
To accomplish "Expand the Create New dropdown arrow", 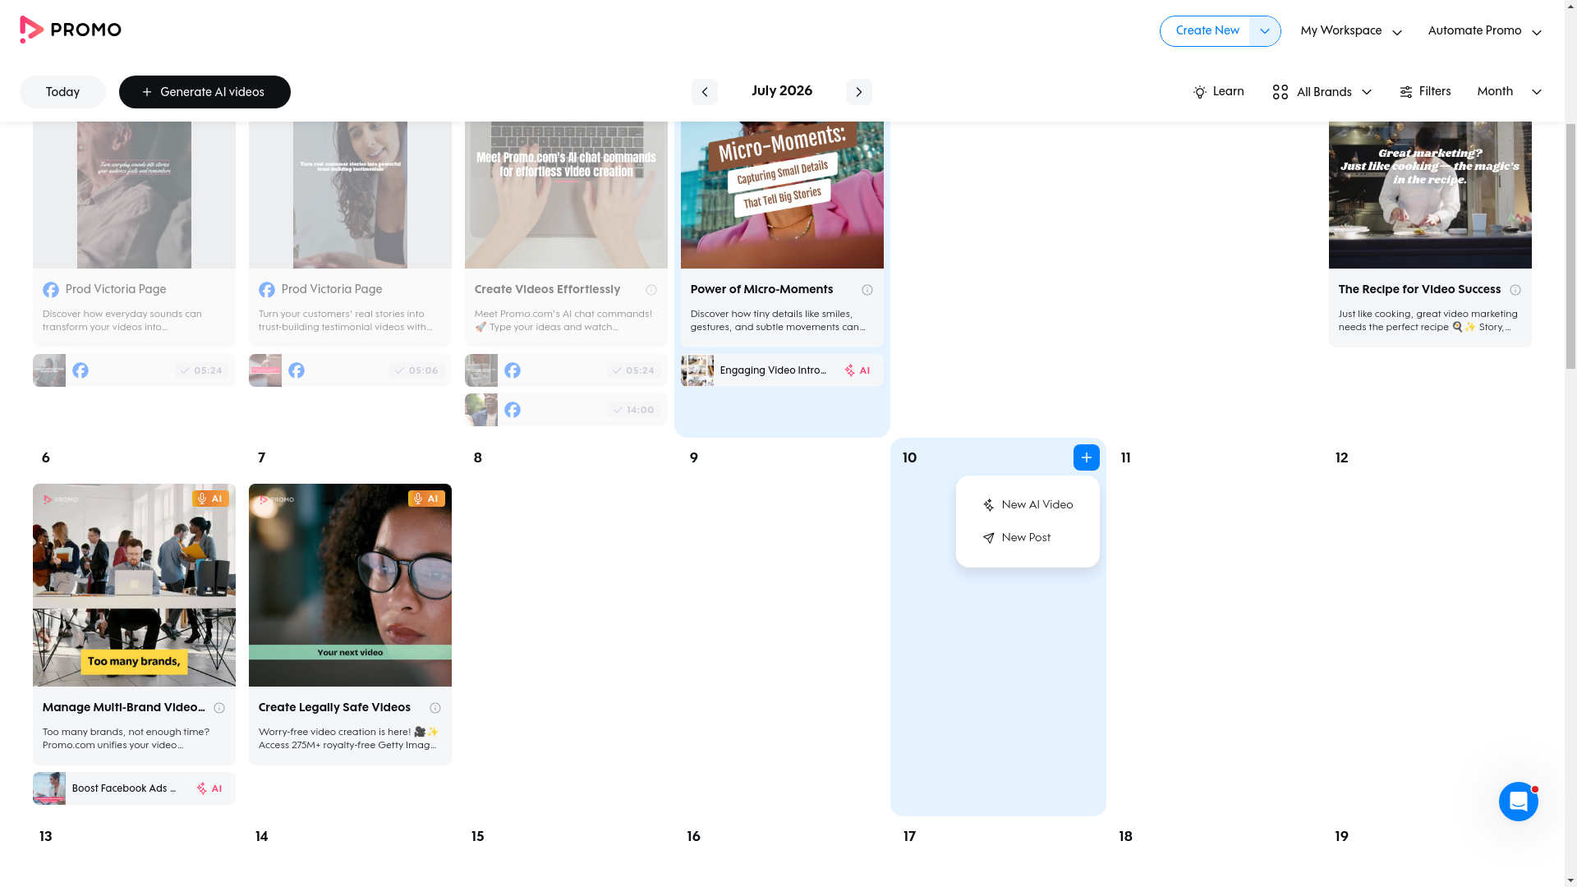I will coord(1264,31).
